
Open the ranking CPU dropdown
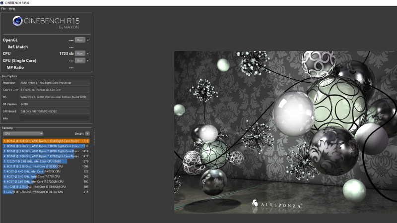(23, 133)
